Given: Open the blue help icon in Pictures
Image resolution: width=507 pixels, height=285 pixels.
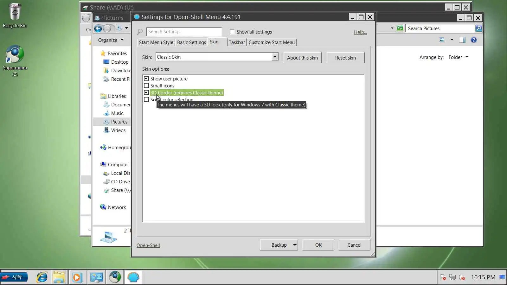Looking at the screenshot, I should [x=474, y=40].
